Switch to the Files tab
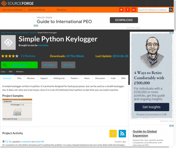 point(19,78)
